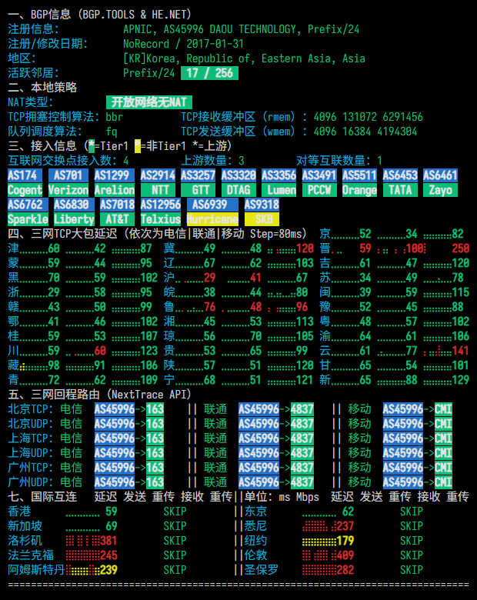Image resolution: width=477 pixels, height=600 pixels.
Task: Click the 4837 badge in 广州TCP row
Action: point(302,468)
